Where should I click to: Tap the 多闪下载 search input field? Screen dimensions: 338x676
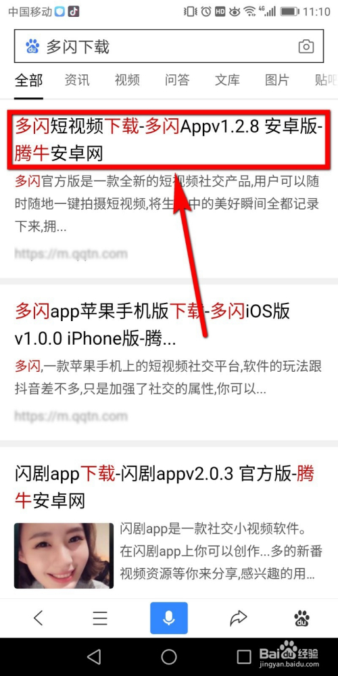169,47
